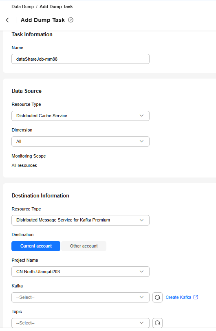Click chevron arrow in Dimension All field

[x=141, y=141]
